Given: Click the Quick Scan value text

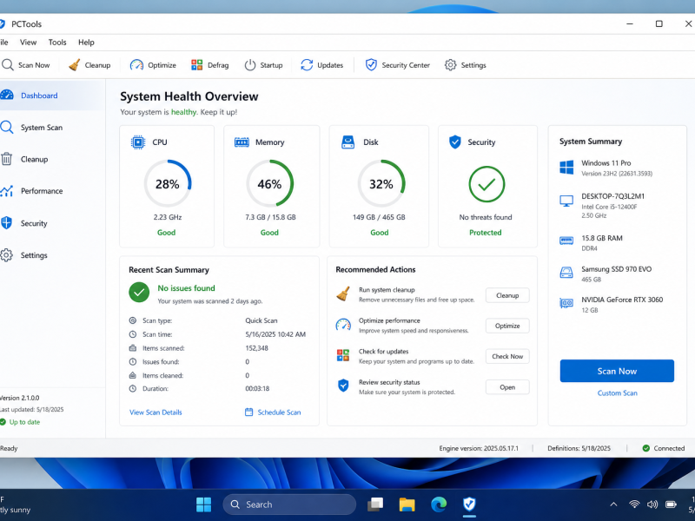Looking at the screenshot, I should [261, 320].
